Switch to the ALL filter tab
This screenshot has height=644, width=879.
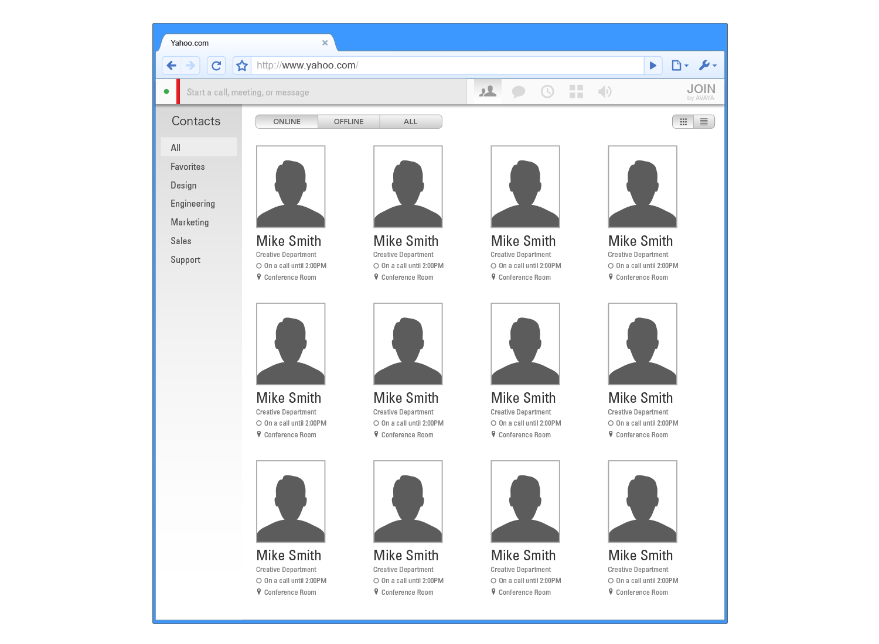pyautogui.click(x=411, y=122)
